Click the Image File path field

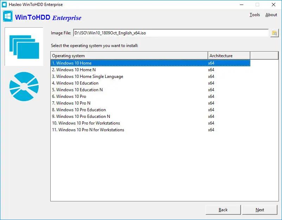click(171, 33)
